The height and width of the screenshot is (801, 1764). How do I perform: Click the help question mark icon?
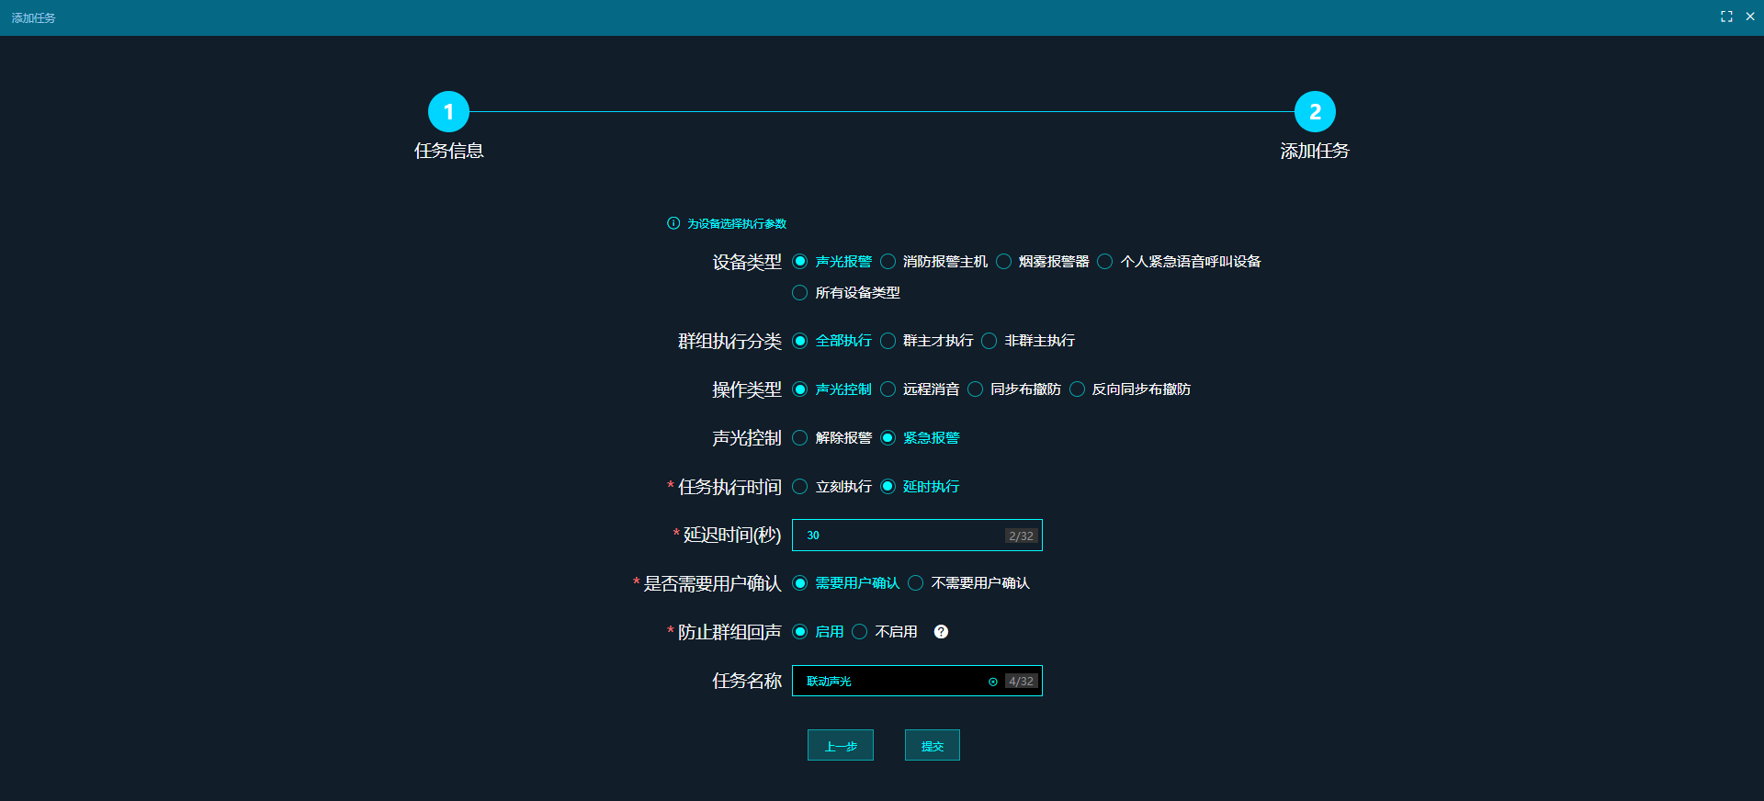tap(941, 632)
